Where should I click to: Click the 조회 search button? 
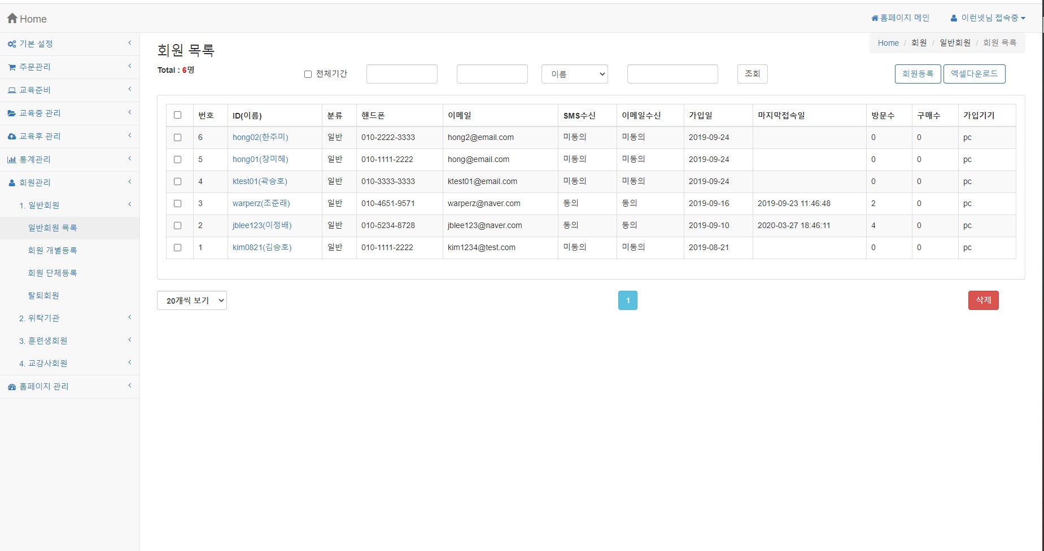[753, 74]
